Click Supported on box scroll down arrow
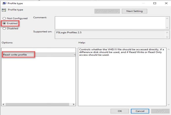 (x=167, y=37)
